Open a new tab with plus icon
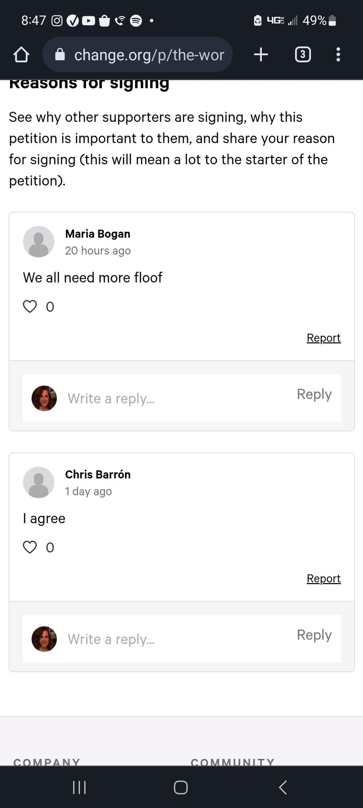The image size is (363, 808). (261, 54)
